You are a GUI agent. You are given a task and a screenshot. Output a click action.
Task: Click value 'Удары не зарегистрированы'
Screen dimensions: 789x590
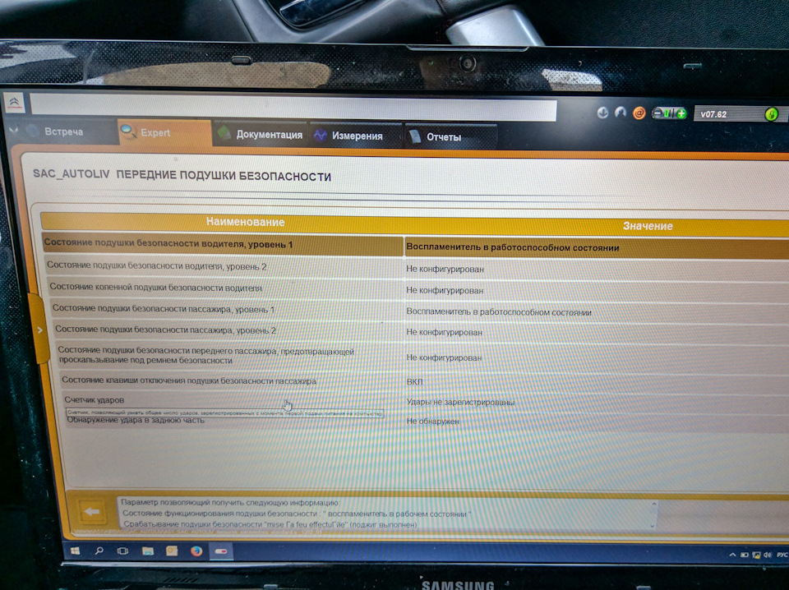point(460,402)
